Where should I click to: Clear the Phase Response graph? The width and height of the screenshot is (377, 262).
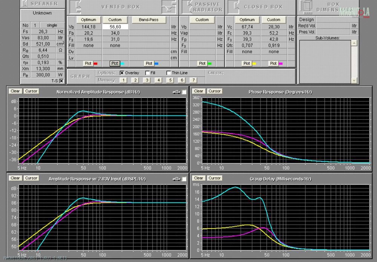tap(199, 91)
